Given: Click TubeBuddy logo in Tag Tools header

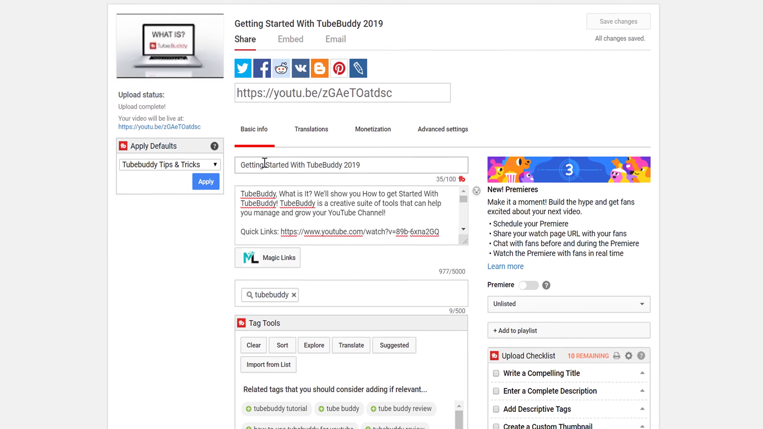Looking at the screenshot, I should 242,323.
